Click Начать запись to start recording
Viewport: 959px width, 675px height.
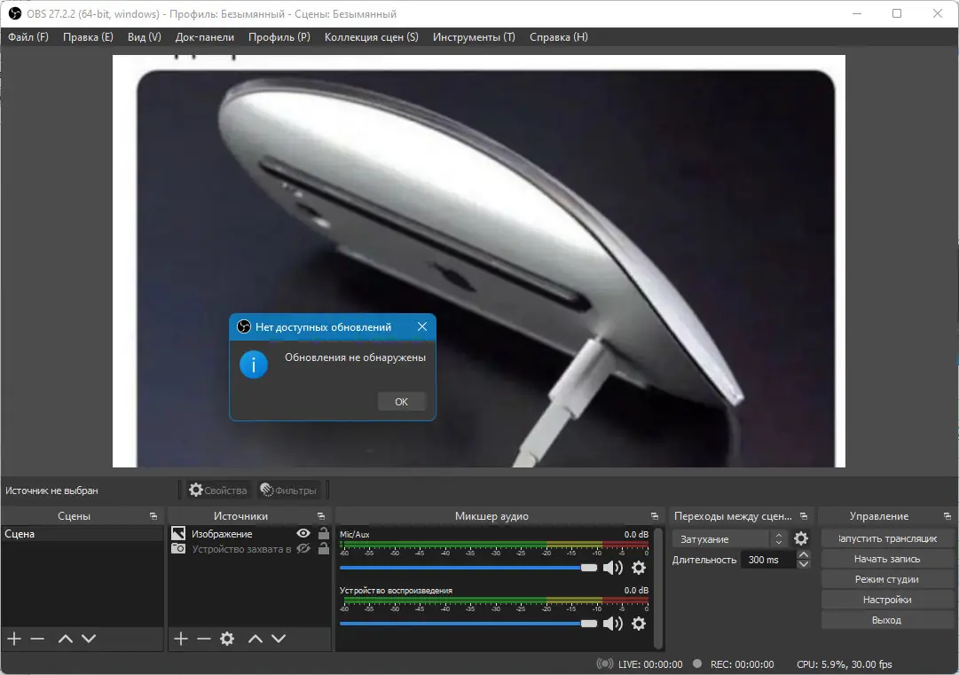pos(886,558)
